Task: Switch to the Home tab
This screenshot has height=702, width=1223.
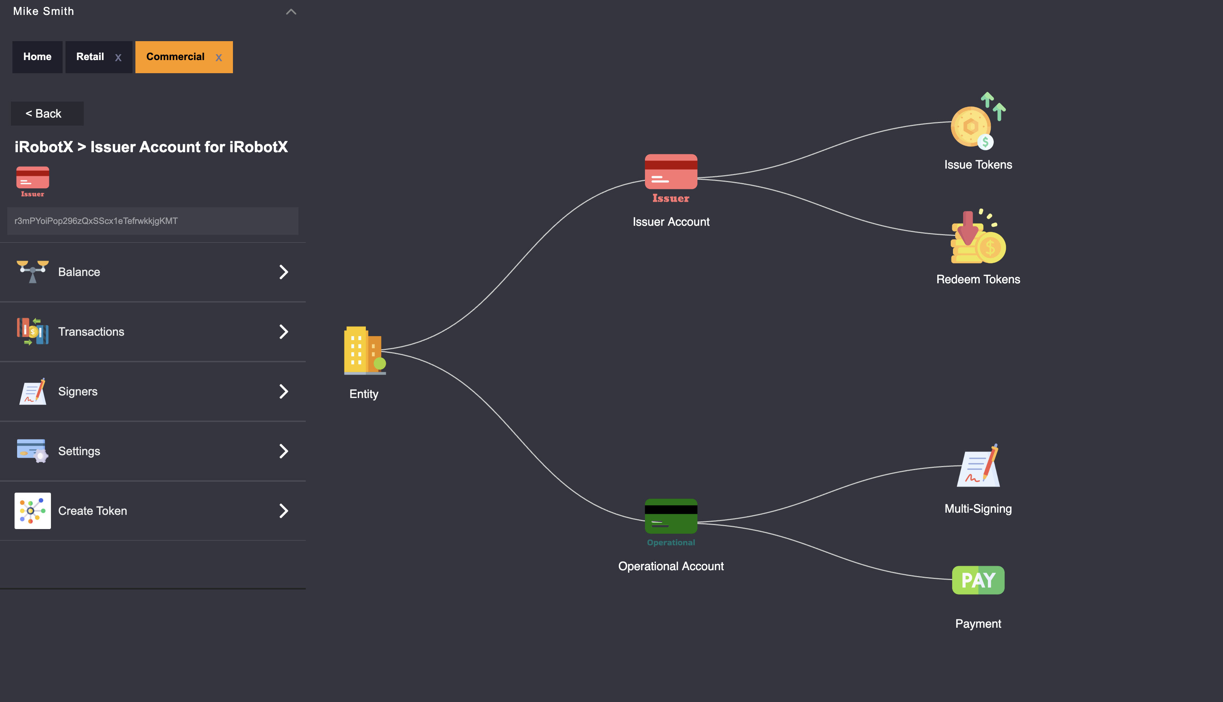Action: [37, 57]
